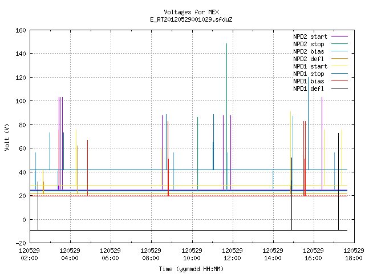
Task: Click the 'NPD2 defl' legend label
Action: [x=309, y=59]
